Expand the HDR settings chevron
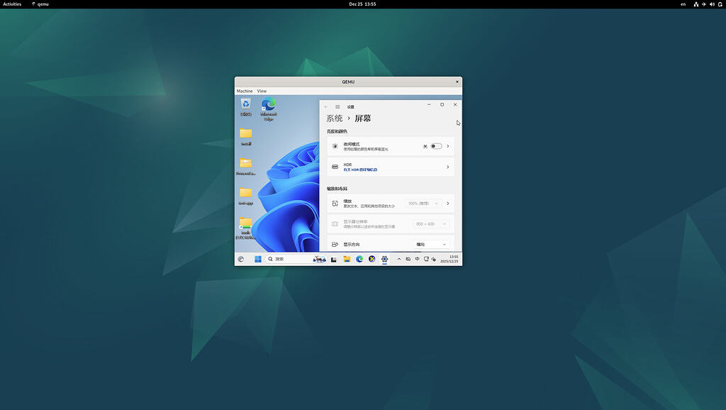Image resolution: width=726 pixels, height=410 pixels. coord(448,167)
